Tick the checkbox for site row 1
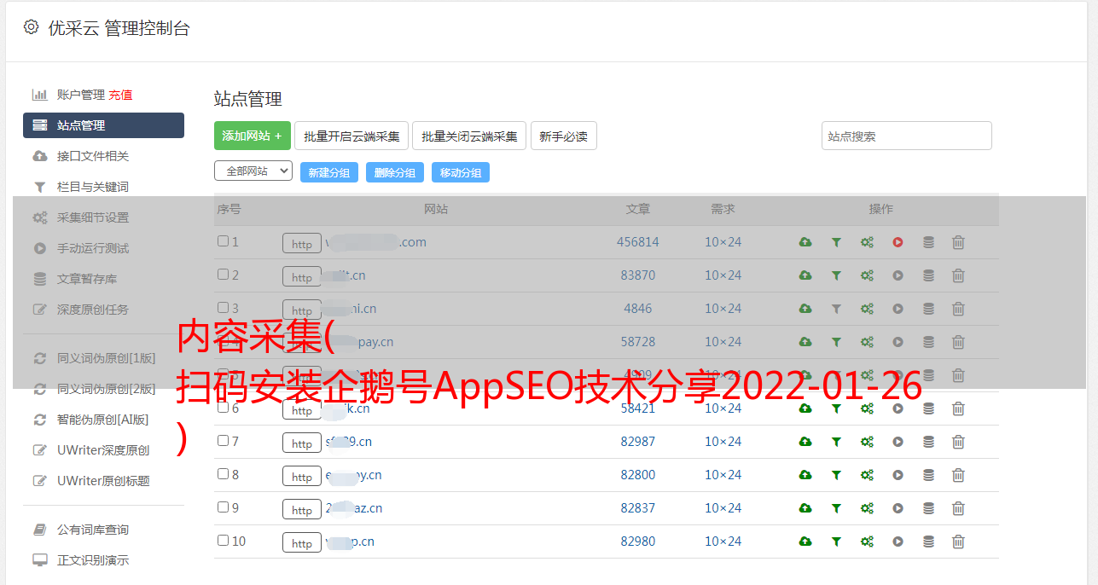The image size is (1098, 585). click(x=224, y=241)
